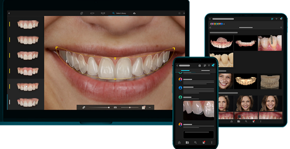Choose the fifth teeth library thumbnail
Viewport: 290px width, 149px height.
coord(28,87)
